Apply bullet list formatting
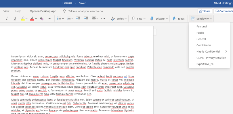Screen dimensions: 233x114 (x=59, y=19)
